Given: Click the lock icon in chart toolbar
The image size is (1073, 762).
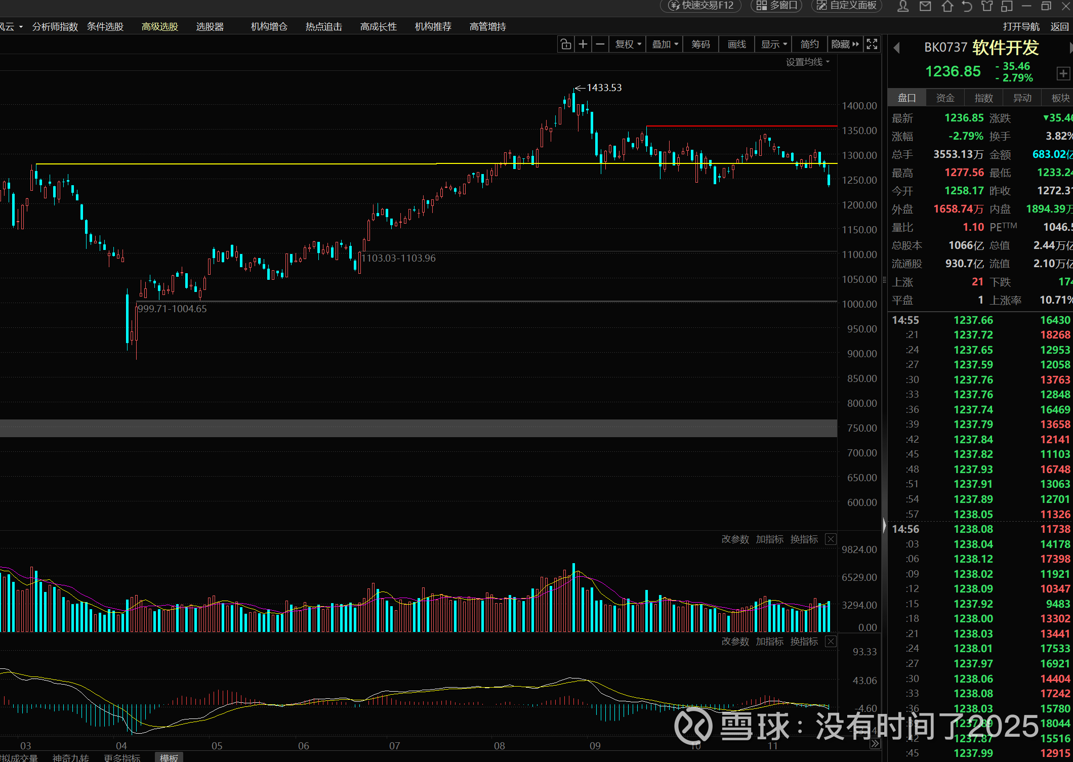Looking at the screenshot, I should (x=566, y=45).
